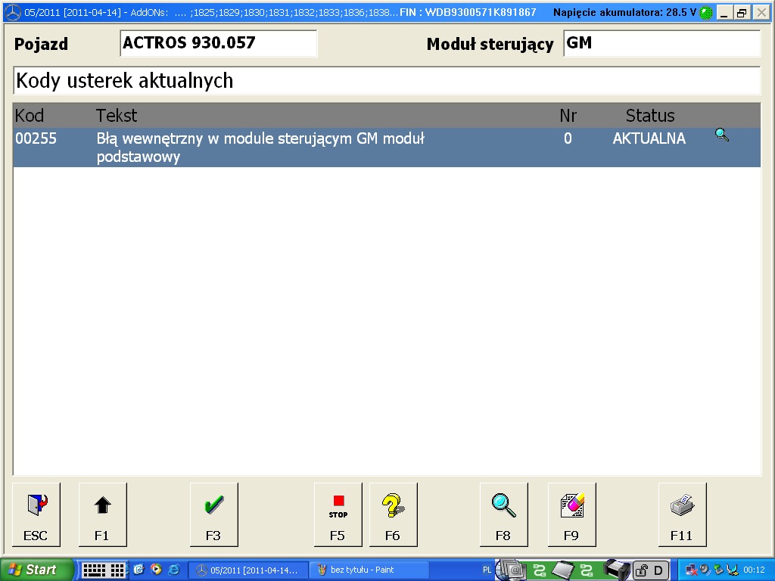
Task: Click the Moduł sterujący field showing GM
Action: pyautogui.click(x=661, y=44)
